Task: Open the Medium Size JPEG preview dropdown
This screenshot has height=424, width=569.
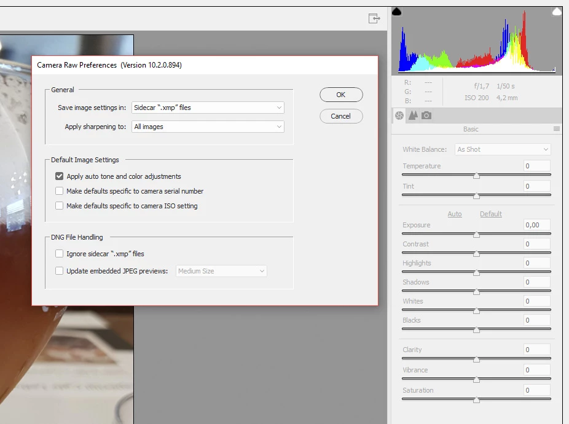Action: (x=221, y=271)
